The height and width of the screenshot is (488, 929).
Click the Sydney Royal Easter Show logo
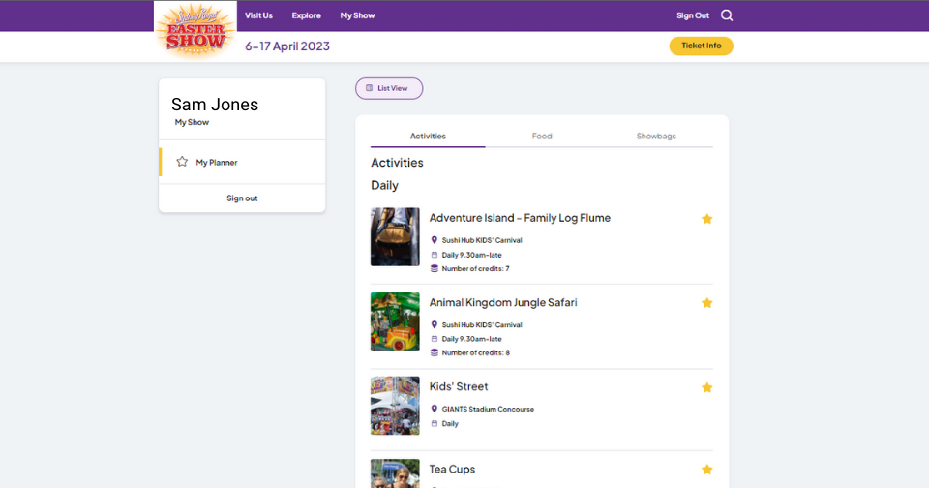pos(195,30)
